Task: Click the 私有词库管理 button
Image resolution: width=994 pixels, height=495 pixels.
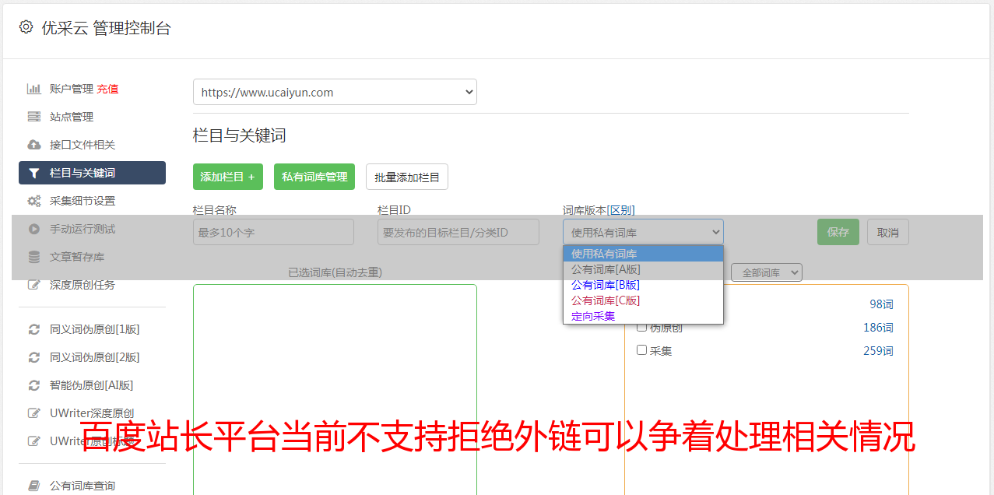Action: (x=314, y=177)
